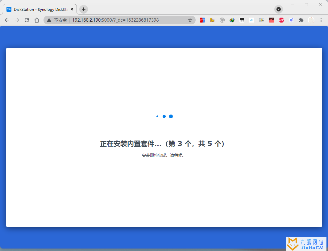Viewport: 328px width, 251px height.
Task: Open the ABP Adblock Plus extension
Action: click(281, 20)
